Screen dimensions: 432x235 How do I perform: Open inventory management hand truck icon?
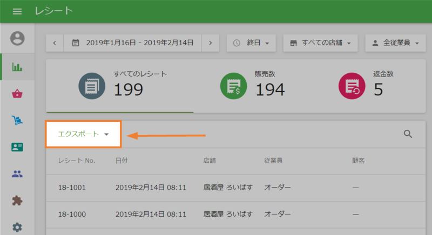pyautogui.click(x=17, y=120)
